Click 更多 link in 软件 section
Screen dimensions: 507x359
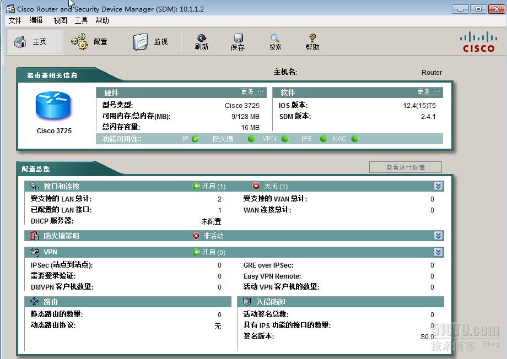click(x=428, y=92)
